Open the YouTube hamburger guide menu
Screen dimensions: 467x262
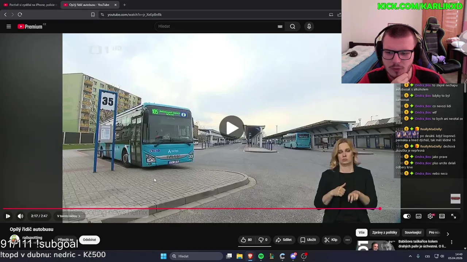click(x=9, y=26)
